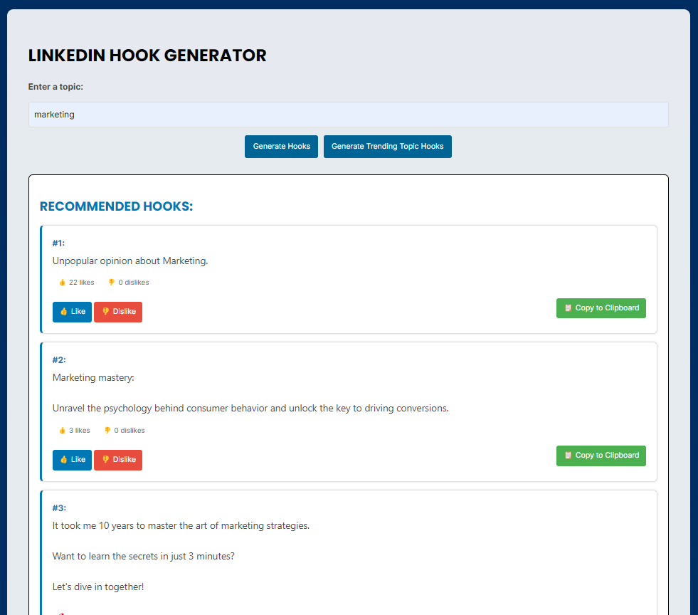Click Generate Trending Topic Hooks button

[x=387, y=147]
